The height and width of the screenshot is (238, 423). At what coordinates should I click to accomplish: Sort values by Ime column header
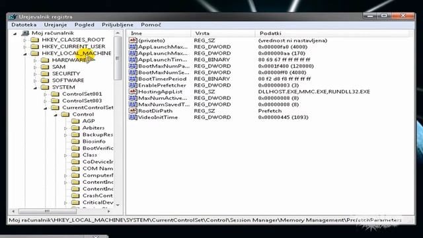(x=159, y=33)
